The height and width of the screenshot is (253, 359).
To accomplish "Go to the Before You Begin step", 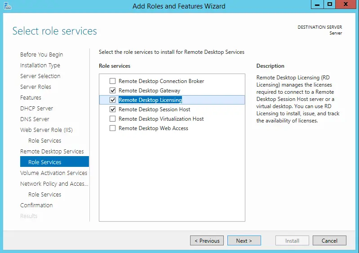I will (41, 55).
